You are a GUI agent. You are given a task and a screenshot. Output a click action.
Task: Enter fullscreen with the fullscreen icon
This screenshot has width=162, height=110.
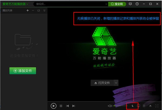[157, 106]
